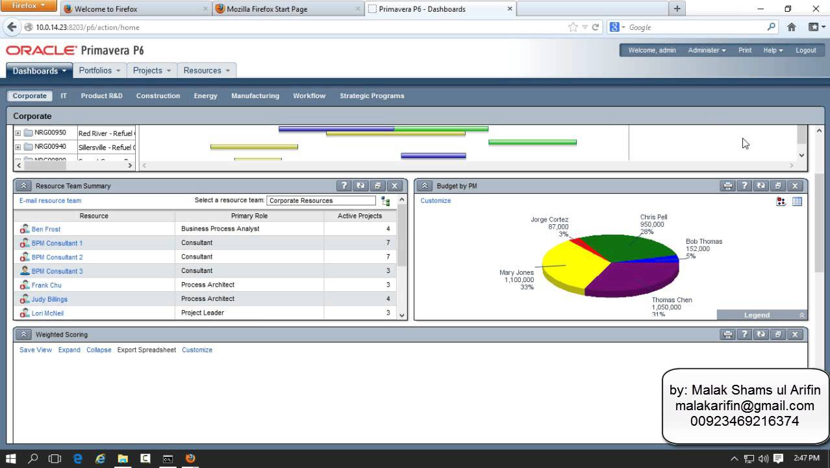This screenshot has height=468, width=830.
Task: Switch to the Workflow dashboard tab
Action: [x=309, y=96]
